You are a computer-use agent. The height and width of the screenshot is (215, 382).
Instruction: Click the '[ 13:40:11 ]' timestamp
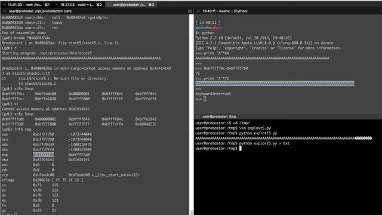point(208,23)
